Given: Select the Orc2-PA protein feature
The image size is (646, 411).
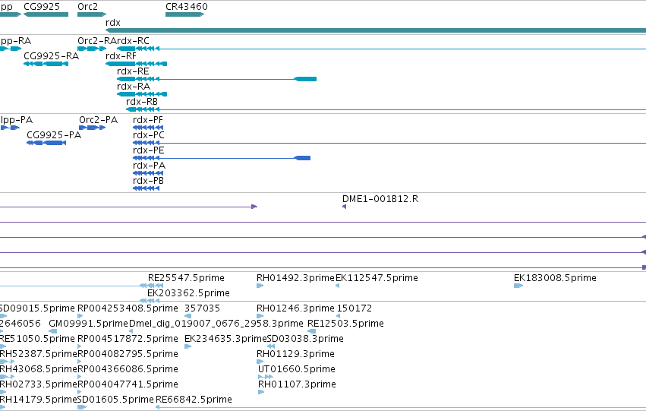Looking at the screenshot, I should [x=93, y=128].
